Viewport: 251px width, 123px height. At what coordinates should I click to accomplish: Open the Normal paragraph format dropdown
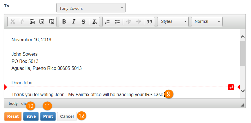click(207, 22)
